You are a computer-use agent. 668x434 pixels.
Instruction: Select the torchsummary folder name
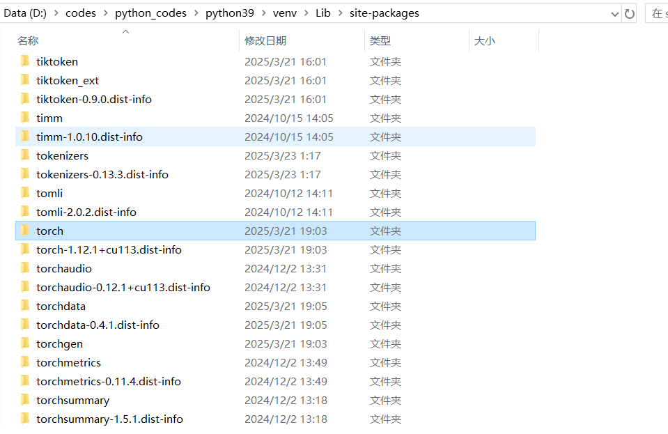click(73, 401)
